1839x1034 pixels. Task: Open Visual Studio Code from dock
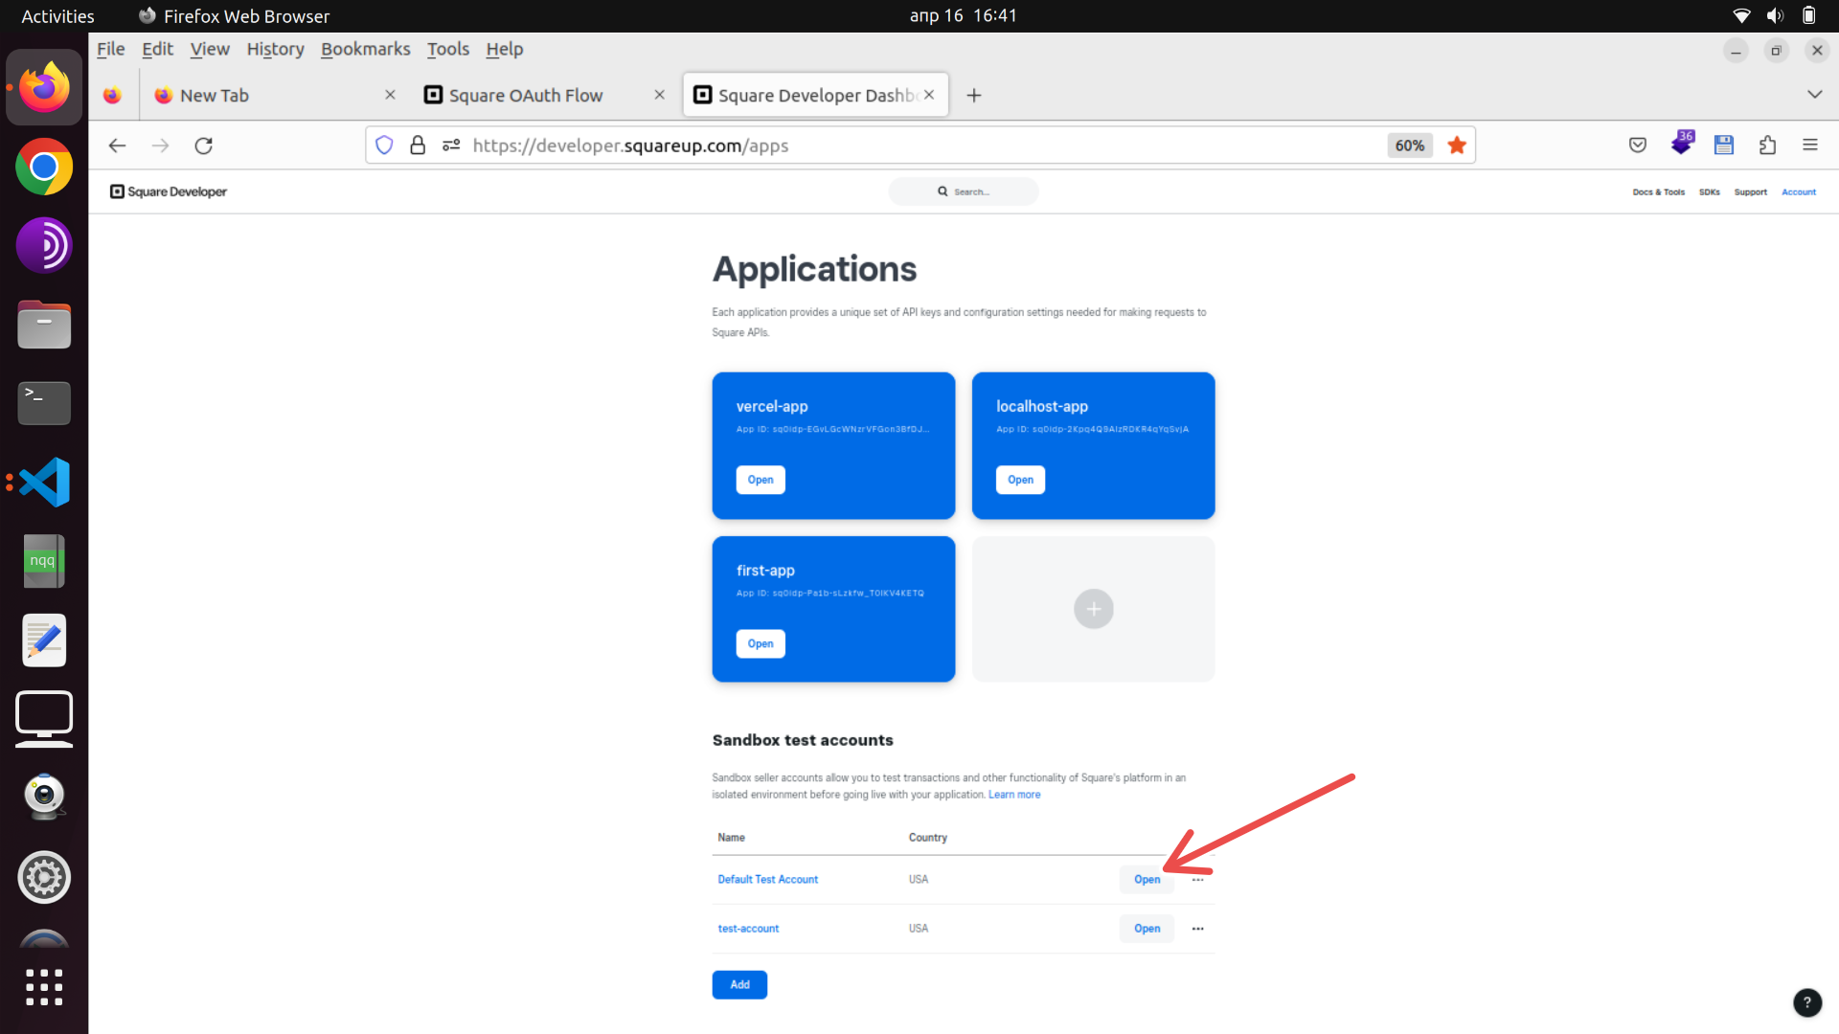pyautogui.click(x=44, y=482)
